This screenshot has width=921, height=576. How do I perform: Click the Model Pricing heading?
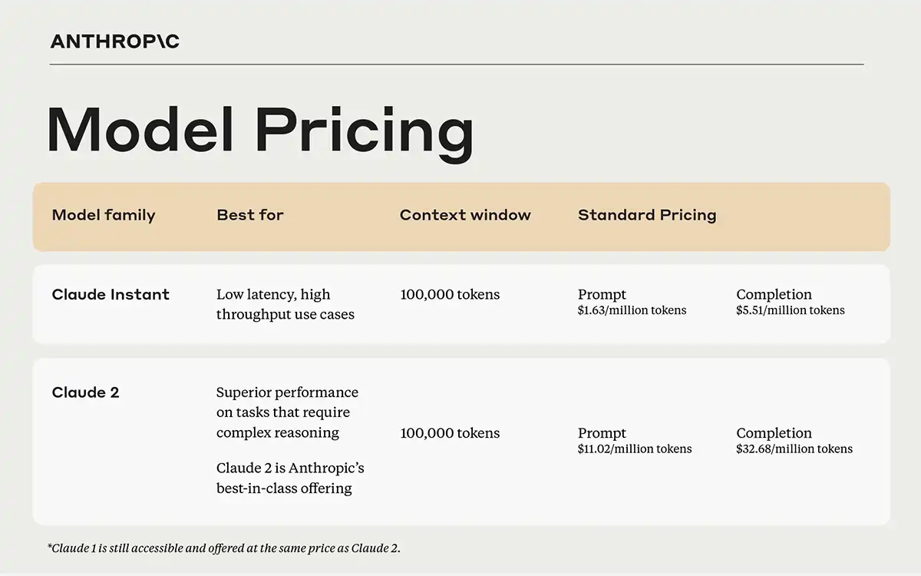(x=260, y=132)
